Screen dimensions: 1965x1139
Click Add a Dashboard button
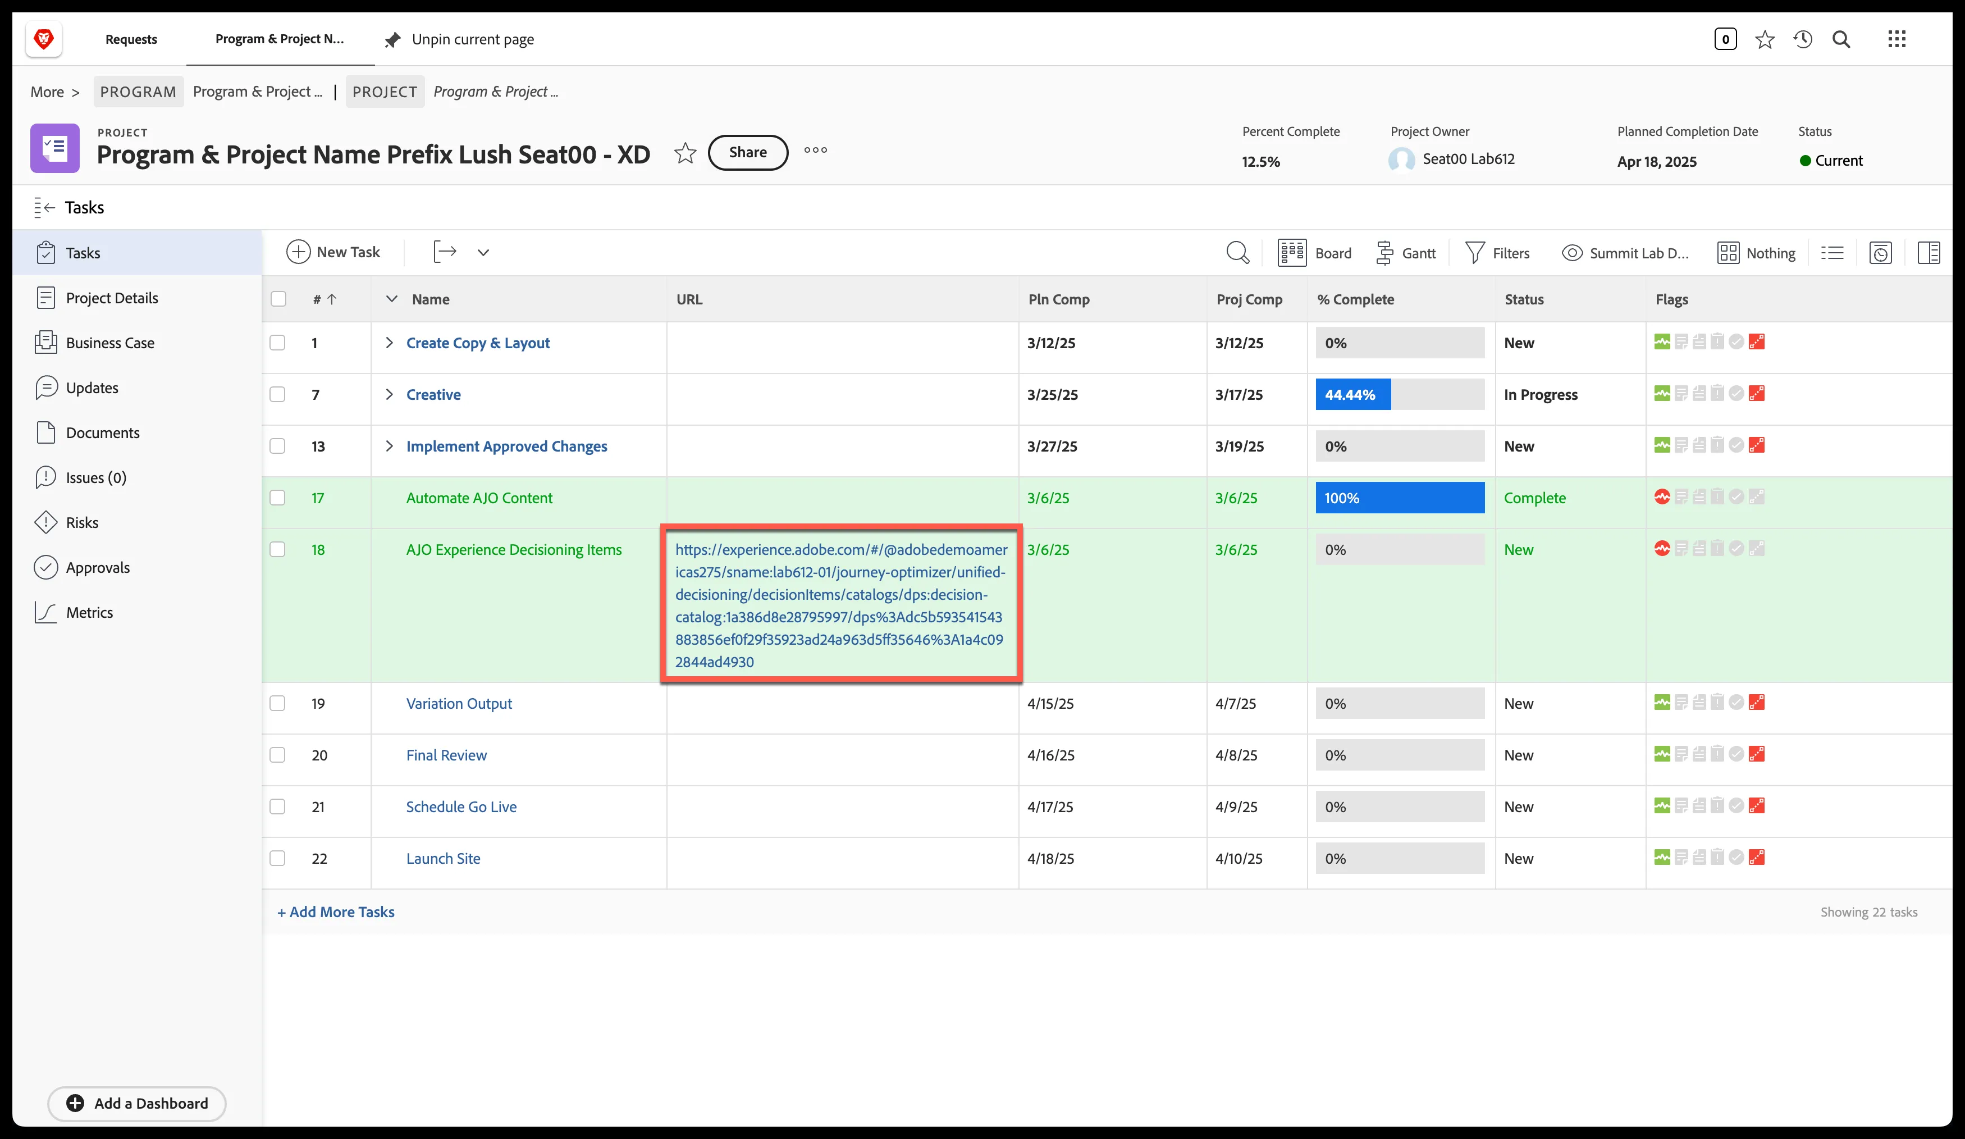137,1102
